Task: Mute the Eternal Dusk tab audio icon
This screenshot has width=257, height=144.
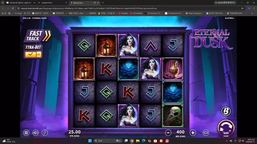Action: [x=95, y=3]
